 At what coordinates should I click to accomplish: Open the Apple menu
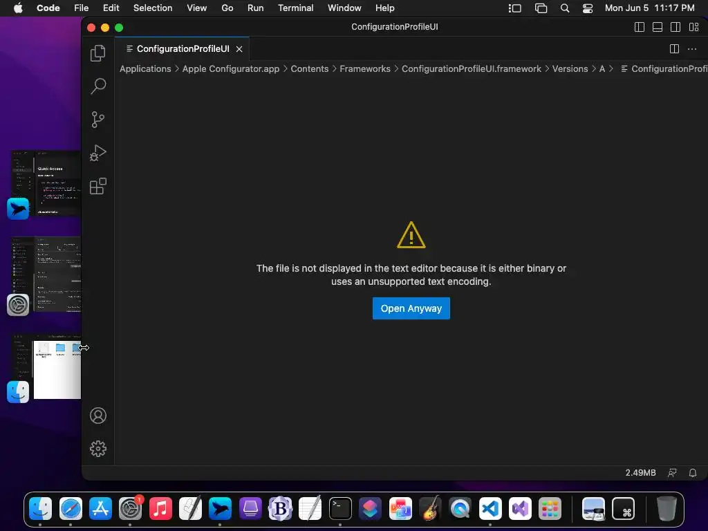(18, 8)
